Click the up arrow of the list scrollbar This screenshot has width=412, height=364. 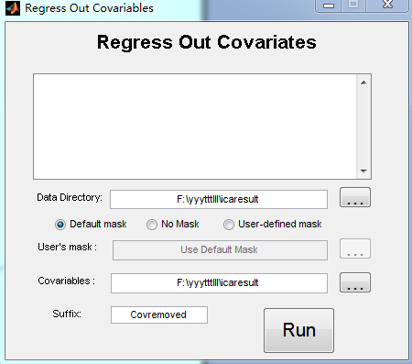coord(363,83)
